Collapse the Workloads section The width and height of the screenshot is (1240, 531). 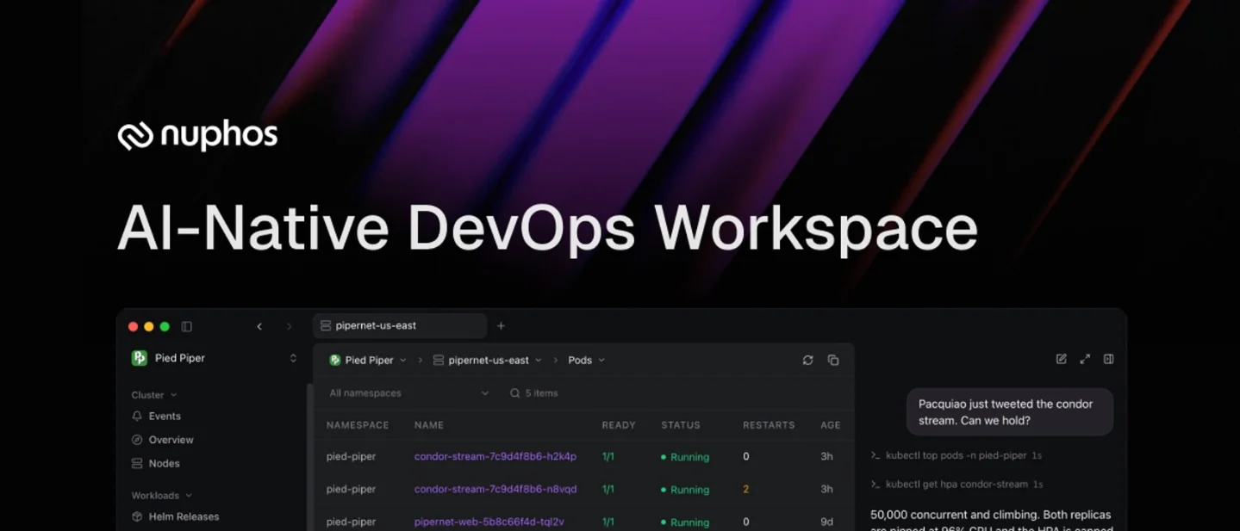coord(162,496)
